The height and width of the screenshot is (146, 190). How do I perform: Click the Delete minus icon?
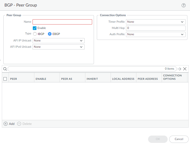click(19, 124)
